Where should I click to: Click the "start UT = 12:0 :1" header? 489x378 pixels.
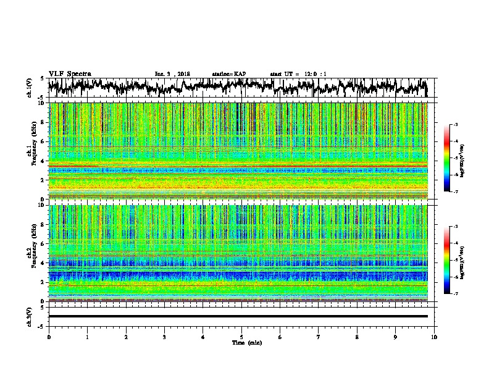click(298, 74)
